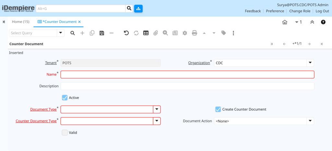The height and width of the screenshot is (151, 332).
Task: Go to the last record
Action: point(322,44)
